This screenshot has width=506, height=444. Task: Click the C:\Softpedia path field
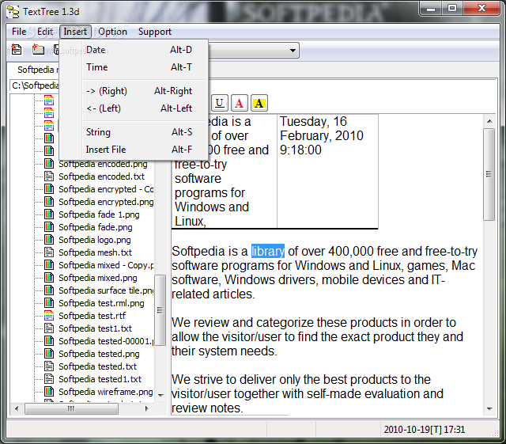[35, 85]
